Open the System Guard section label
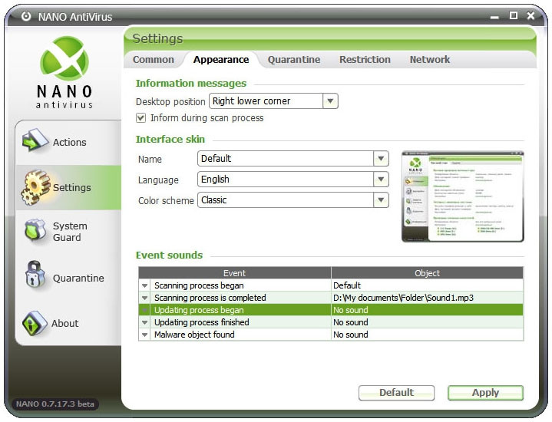This screenshot has width=552, height=422. click(x=70, y=232)
